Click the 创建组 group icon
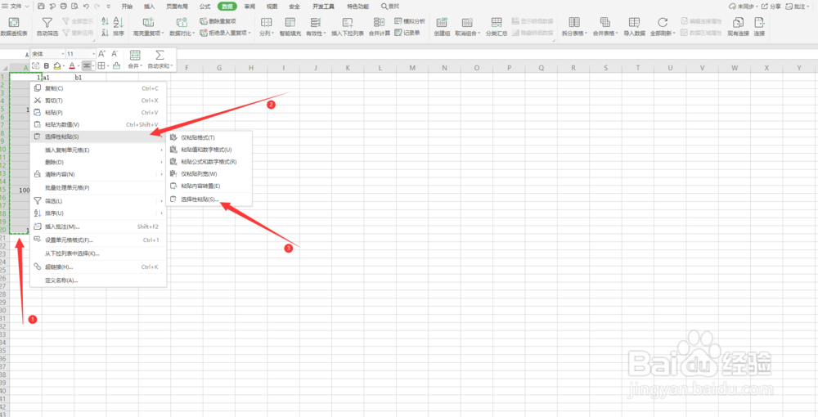Screen dimensions: 818x417 (x=442, y=22)
